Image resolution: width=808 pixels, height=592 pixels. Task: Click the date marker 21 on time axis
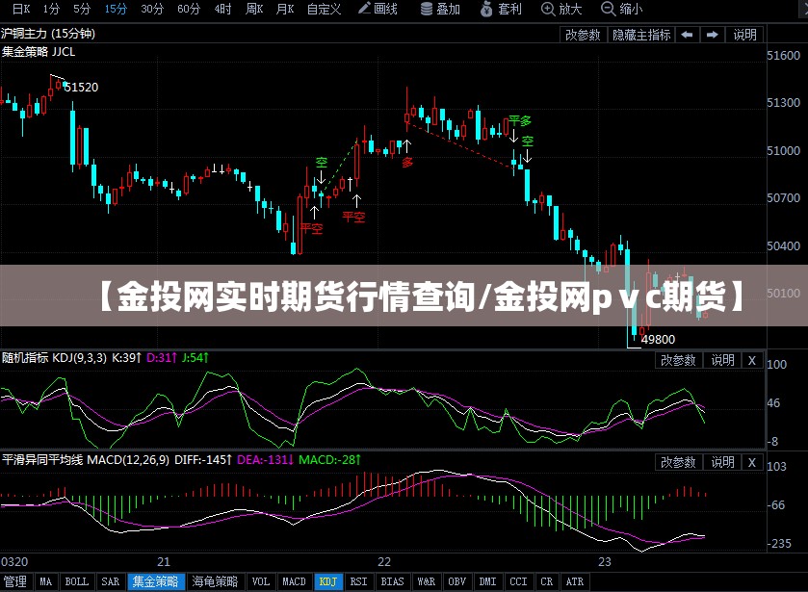pos(164,561)
